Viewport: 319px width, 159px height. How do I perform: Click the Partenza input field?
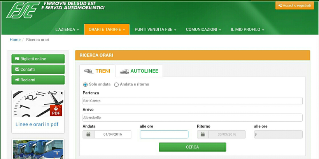pyautogui.click(x=192, y=101)
